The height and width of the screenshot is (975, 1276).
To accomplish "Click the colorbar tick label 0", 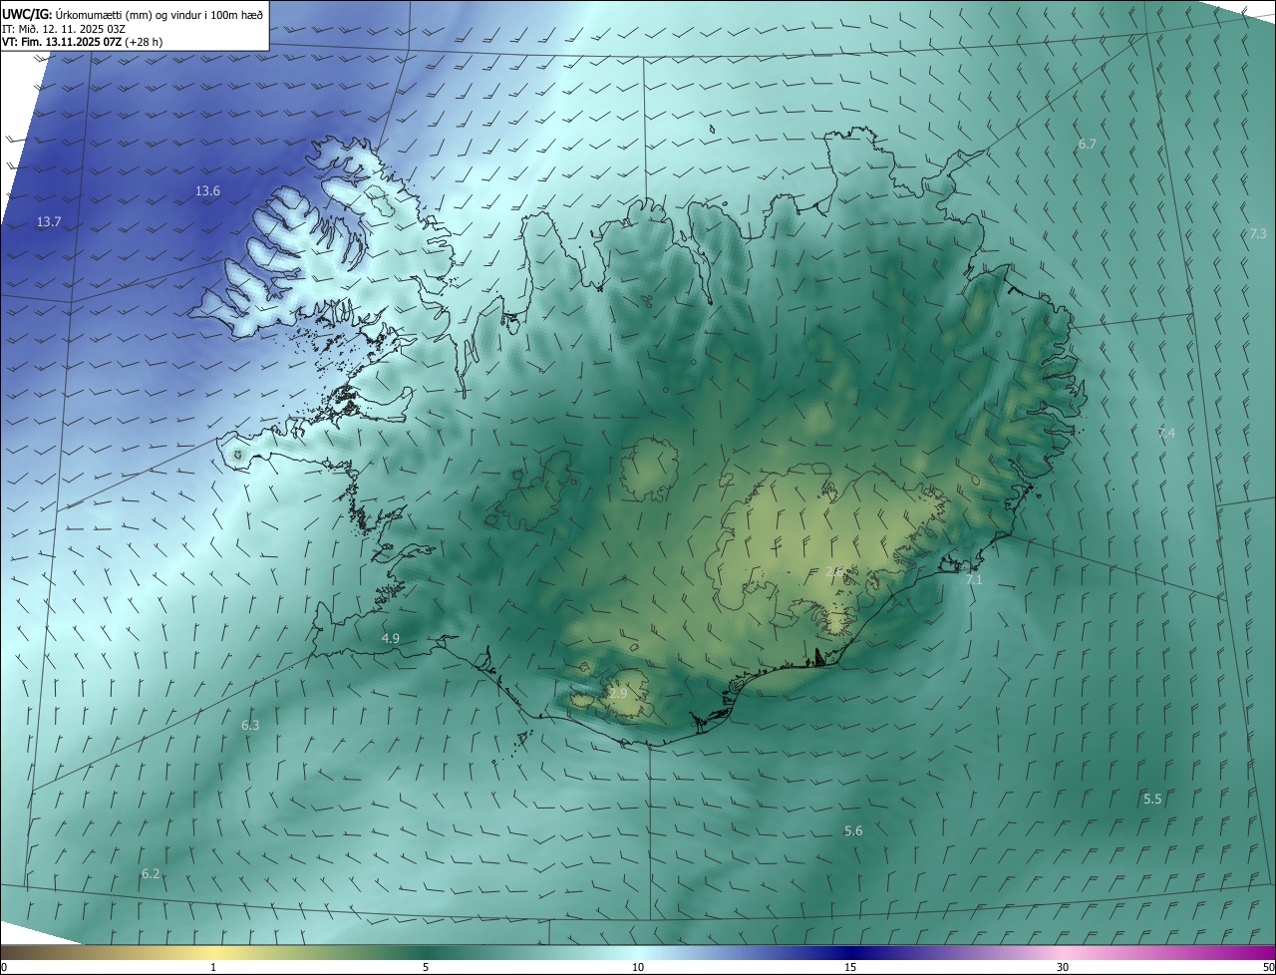I will pos(4,968).
